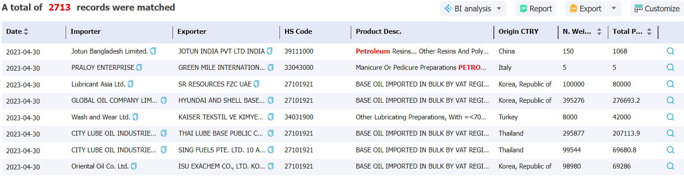The image size is (684, 176).
Task: Copy importer Oriental Oil Co. Ltd. name
Action: (134, 166)
